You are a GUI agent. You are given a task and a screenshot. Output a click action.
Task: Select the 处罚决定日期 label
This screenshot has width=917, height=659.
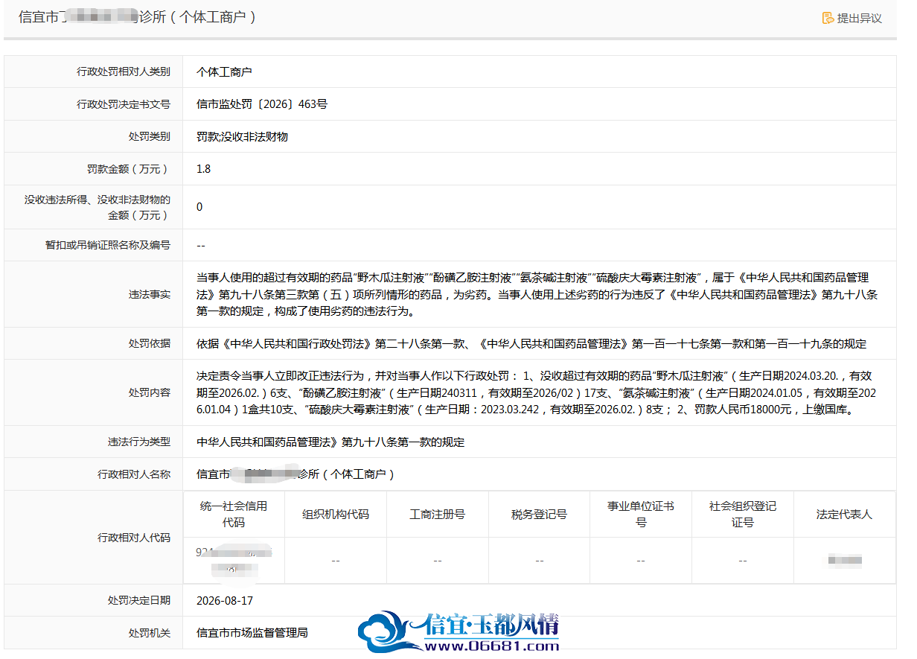click(x=139, y=600)
